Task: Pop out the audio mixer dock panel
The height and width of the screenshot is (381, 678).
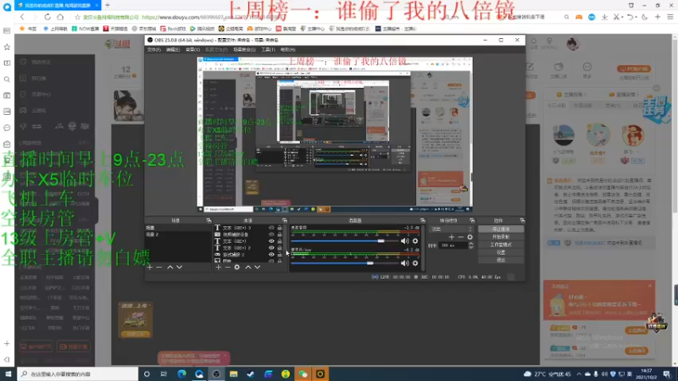Action: (422, 221)
